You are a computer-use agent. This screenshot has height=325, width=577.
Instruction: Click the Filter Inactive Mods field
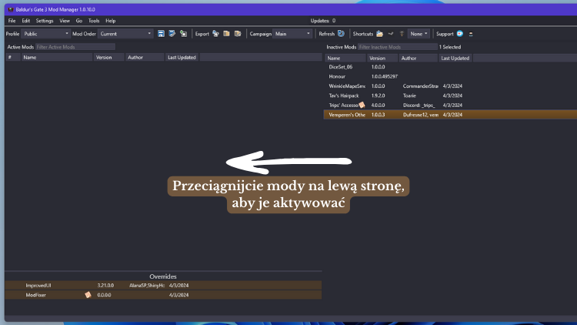[398, 47]
